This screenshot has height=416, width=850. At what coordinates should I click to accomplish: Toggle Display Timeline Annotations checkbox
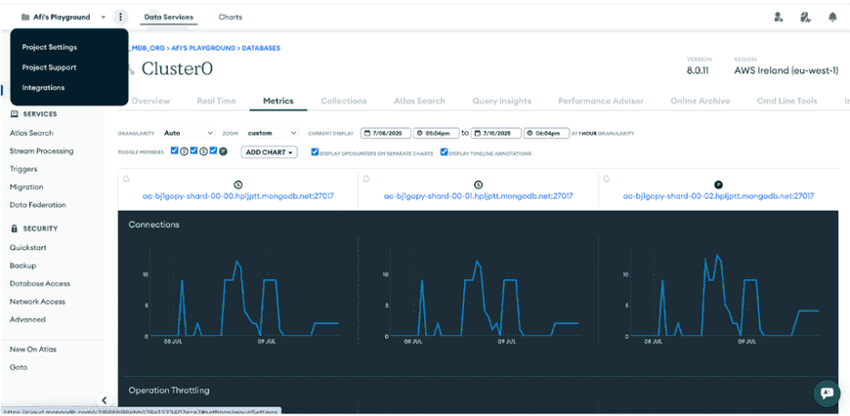click(444, 152)
